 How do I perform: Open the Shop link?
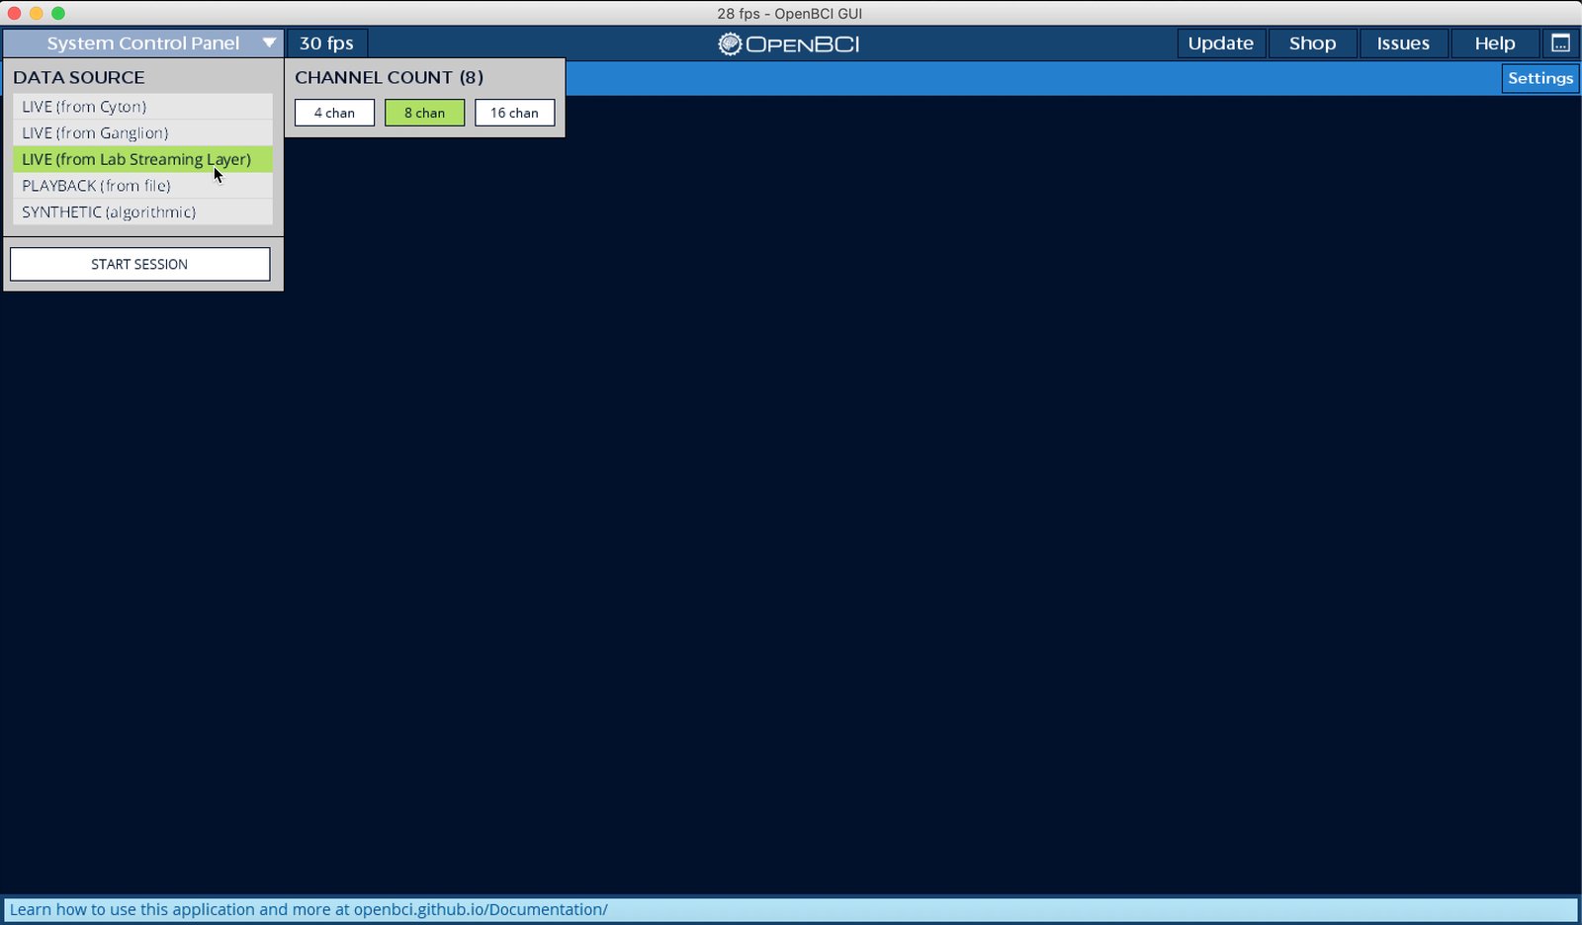(1312, 43)
